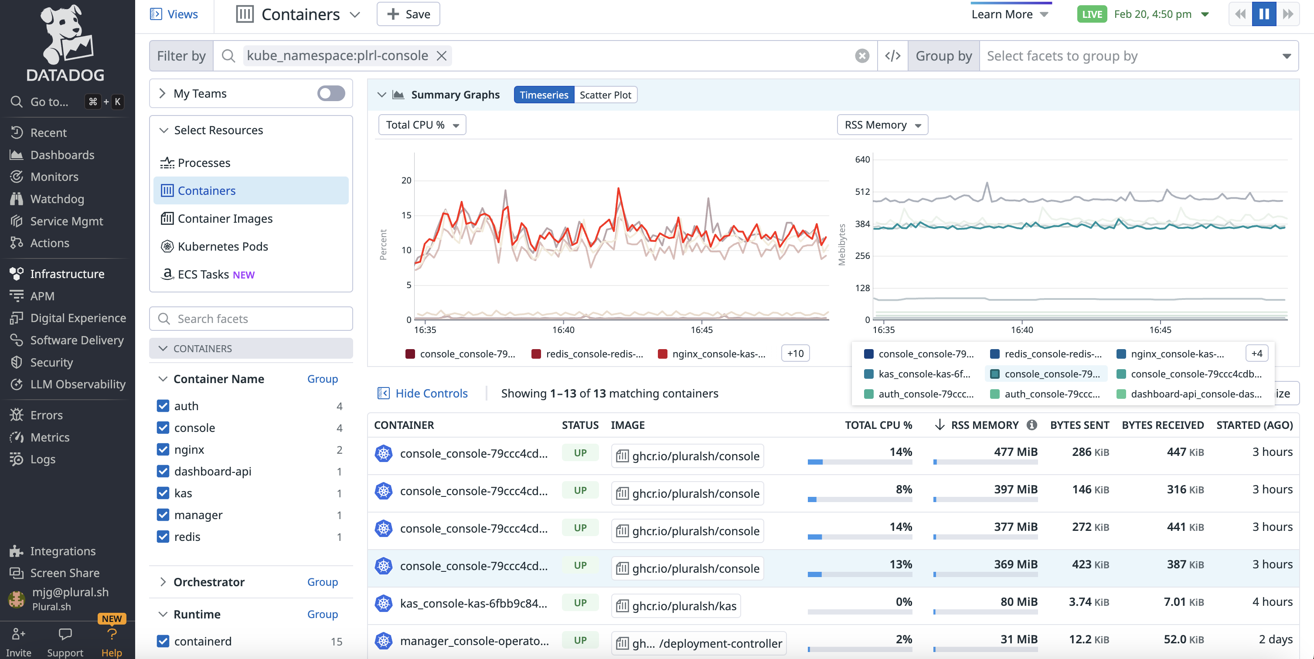This screenshot has width=1314, height=659.
Task: Open Metrics in sidebar
Action: [x=49, y=437]
